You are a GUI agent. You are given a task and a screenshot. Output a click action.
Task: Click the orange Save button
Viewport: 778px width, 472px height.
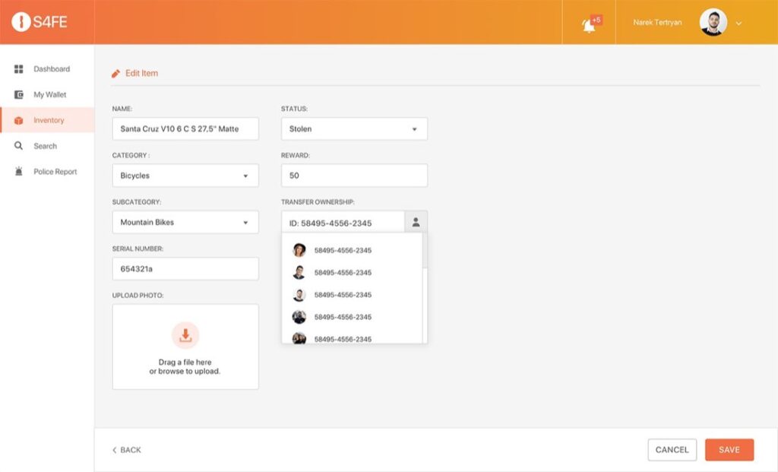click(x=729, y=450)
